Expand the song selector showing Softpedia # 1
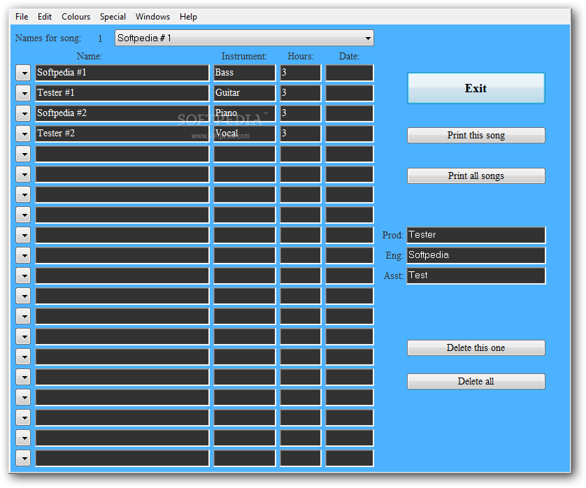Viewport: 586px width, 488px height. 245,38
